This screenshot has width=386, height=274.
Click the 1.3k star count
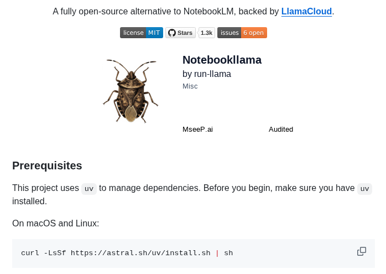[206, 33]
